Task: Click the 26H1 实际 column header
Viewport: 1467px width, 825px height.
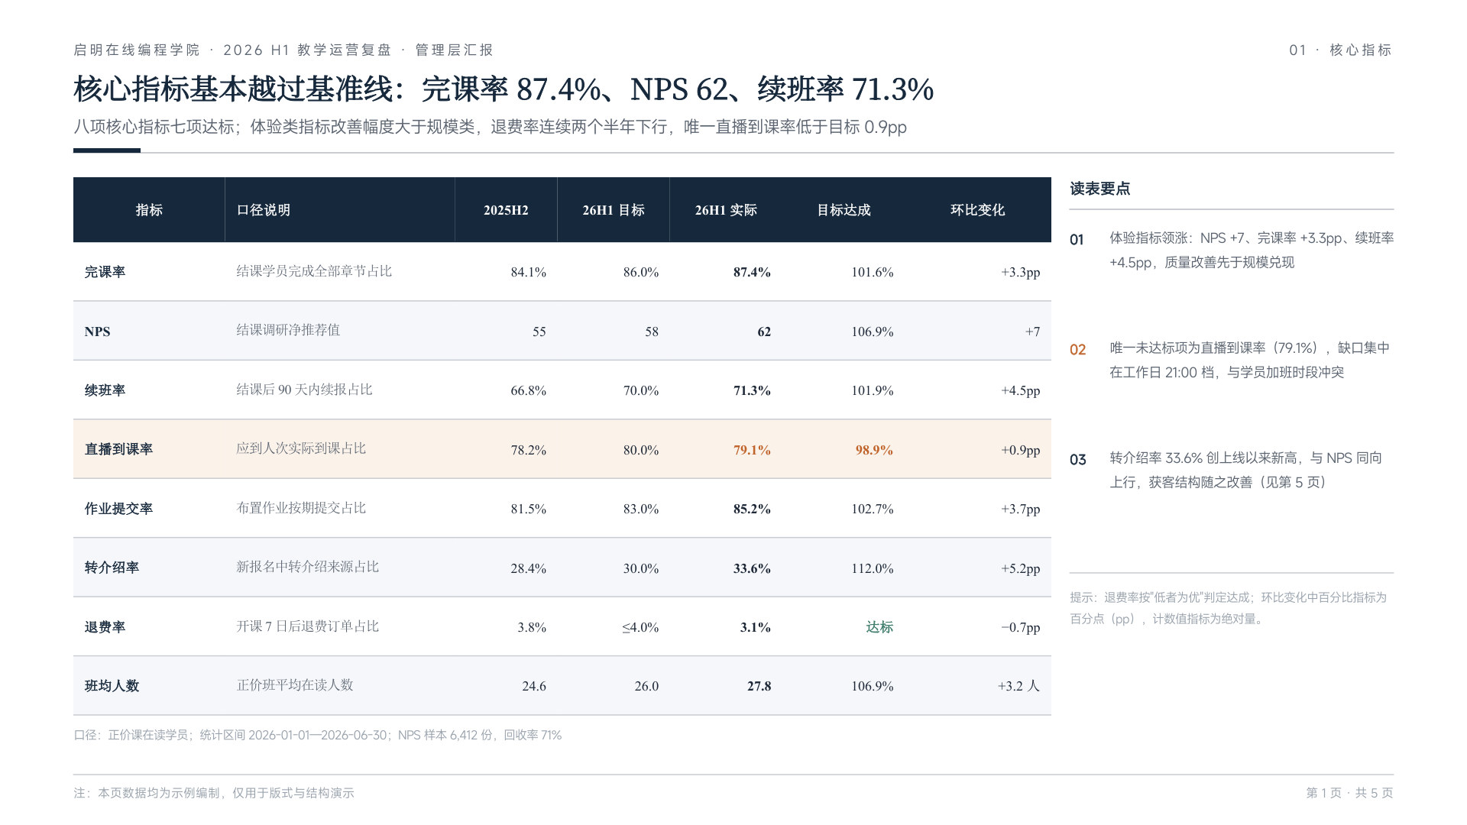Action: tap(726, 210)
